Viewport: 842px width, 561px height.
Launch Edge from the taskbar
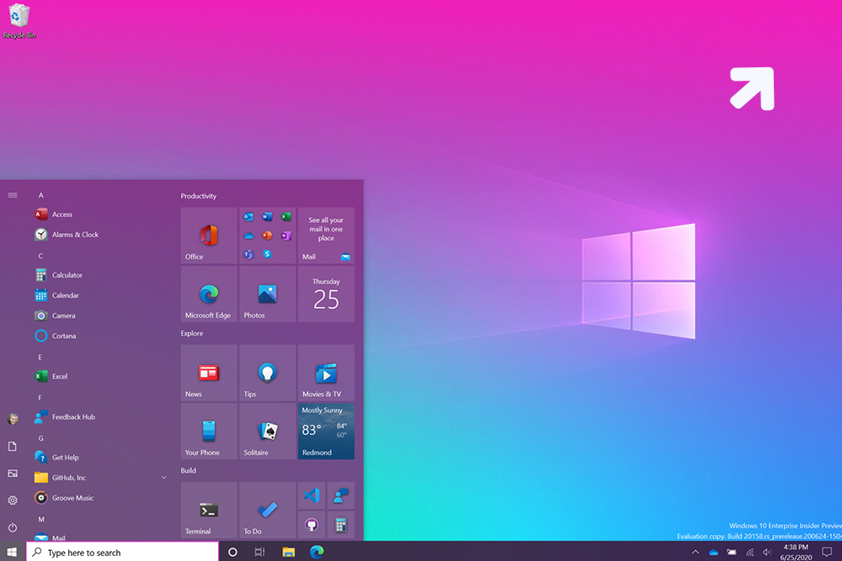click(317, 552)
